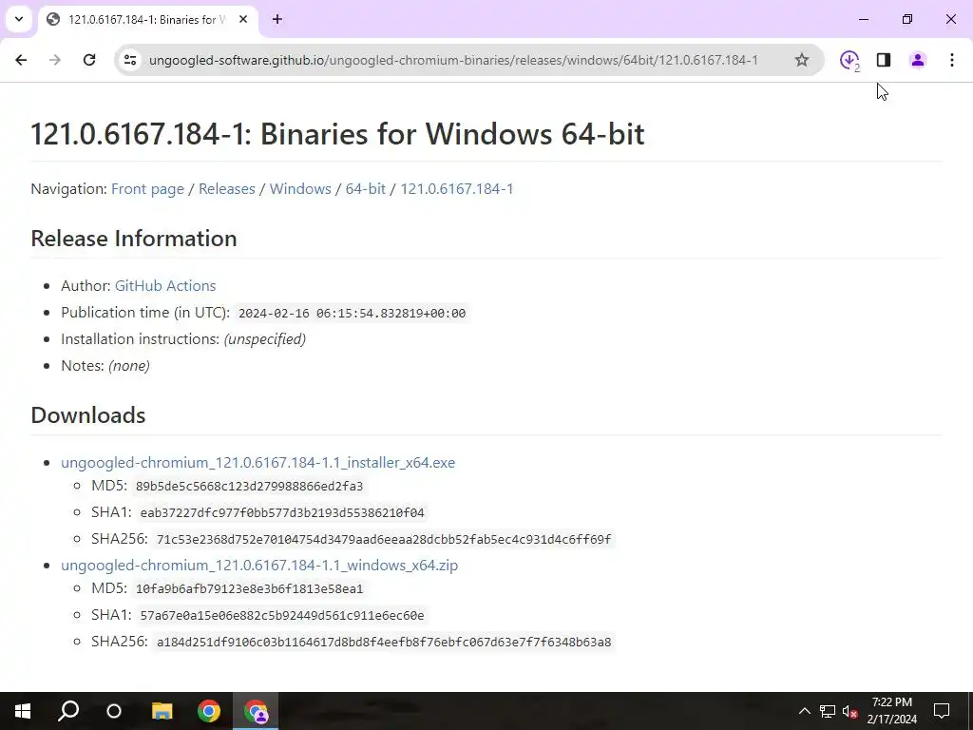The image size is (973, 730).
Task: Open Cortana circle icon in taskbar
Action: point(114,711)
